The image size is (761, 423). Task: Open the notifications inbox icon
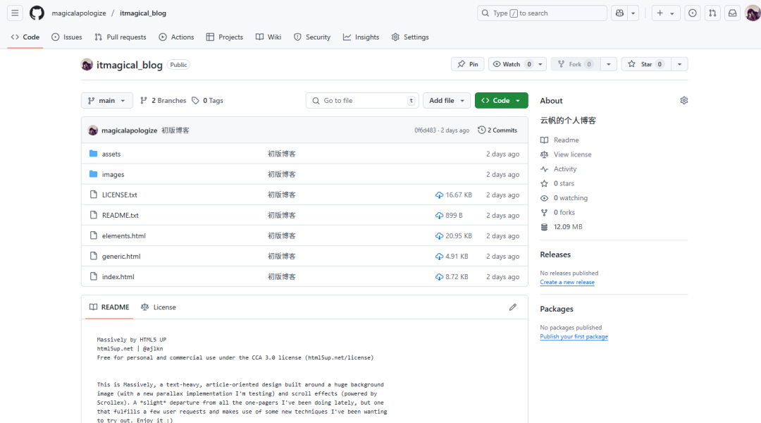click(x=731, y=13)
